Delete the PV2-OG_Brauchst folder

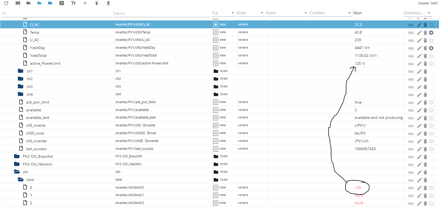click(x=425, y=157)
